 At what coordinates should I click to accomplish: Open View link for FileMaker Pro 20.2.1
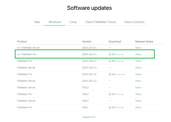(x=139, y=61)
